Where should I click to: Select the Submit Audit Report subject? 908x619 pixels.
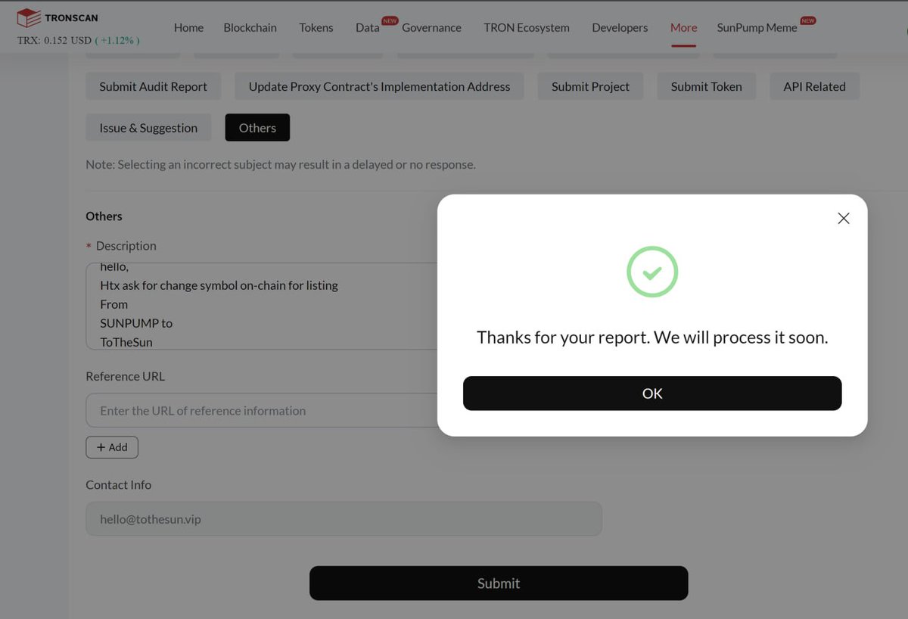[x=153, y=86]
